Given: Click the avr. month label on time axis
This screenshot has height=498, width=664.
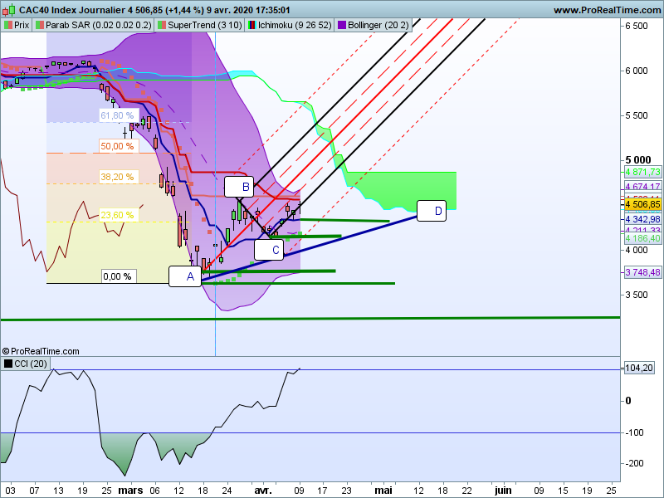Looking at the screenshot, I should tap(263, 491).
